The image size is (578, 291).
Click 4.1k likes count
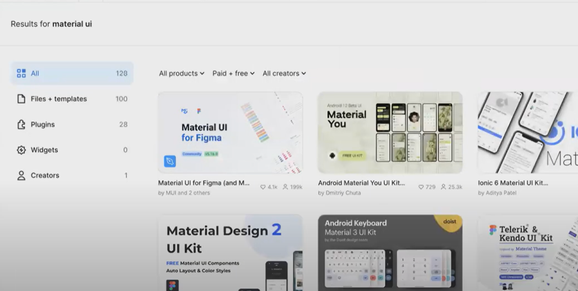[x=272, y=187]
